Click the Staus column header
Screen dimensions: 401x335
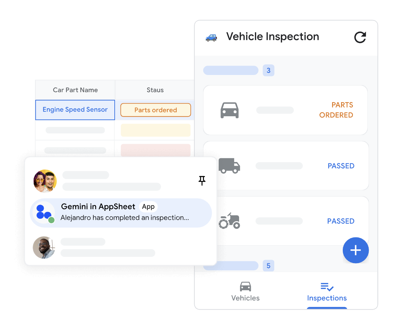(155, 90)
